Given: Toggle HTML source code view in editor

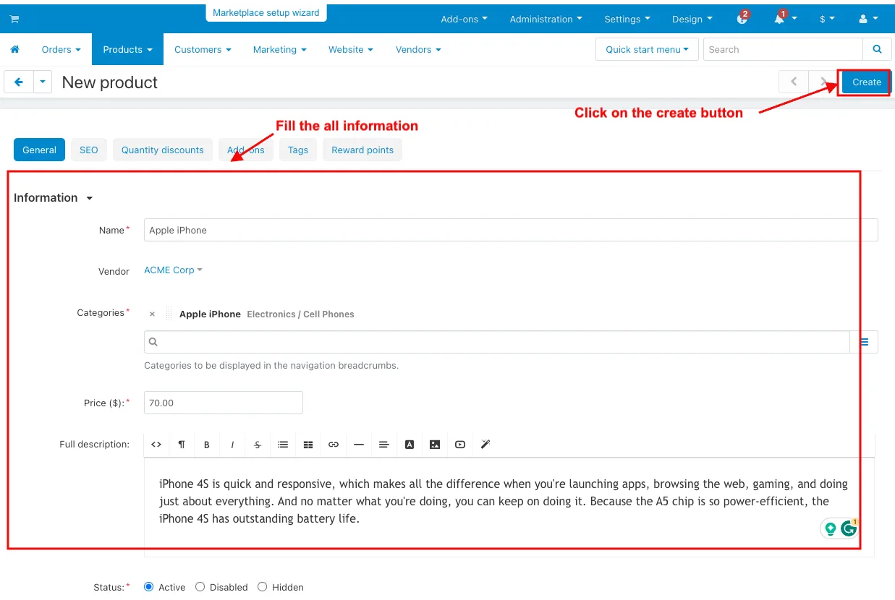Looking at the screenshot, I should (156, 445).
